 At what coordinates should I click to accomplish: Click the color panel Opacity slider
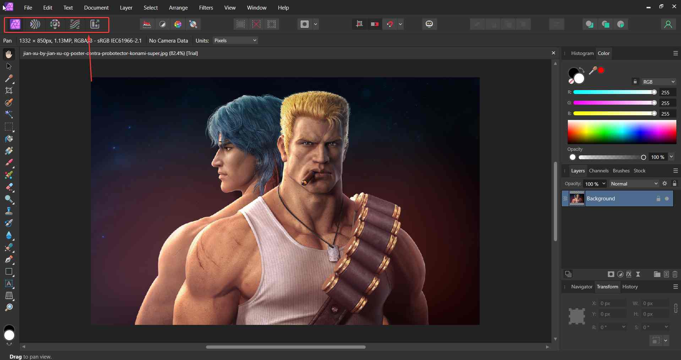coord(612,157)
